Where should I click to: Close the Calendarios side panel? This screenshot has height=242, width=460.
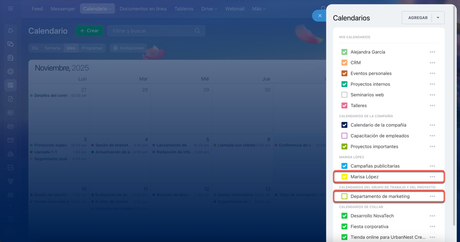(x=319, y=16)
